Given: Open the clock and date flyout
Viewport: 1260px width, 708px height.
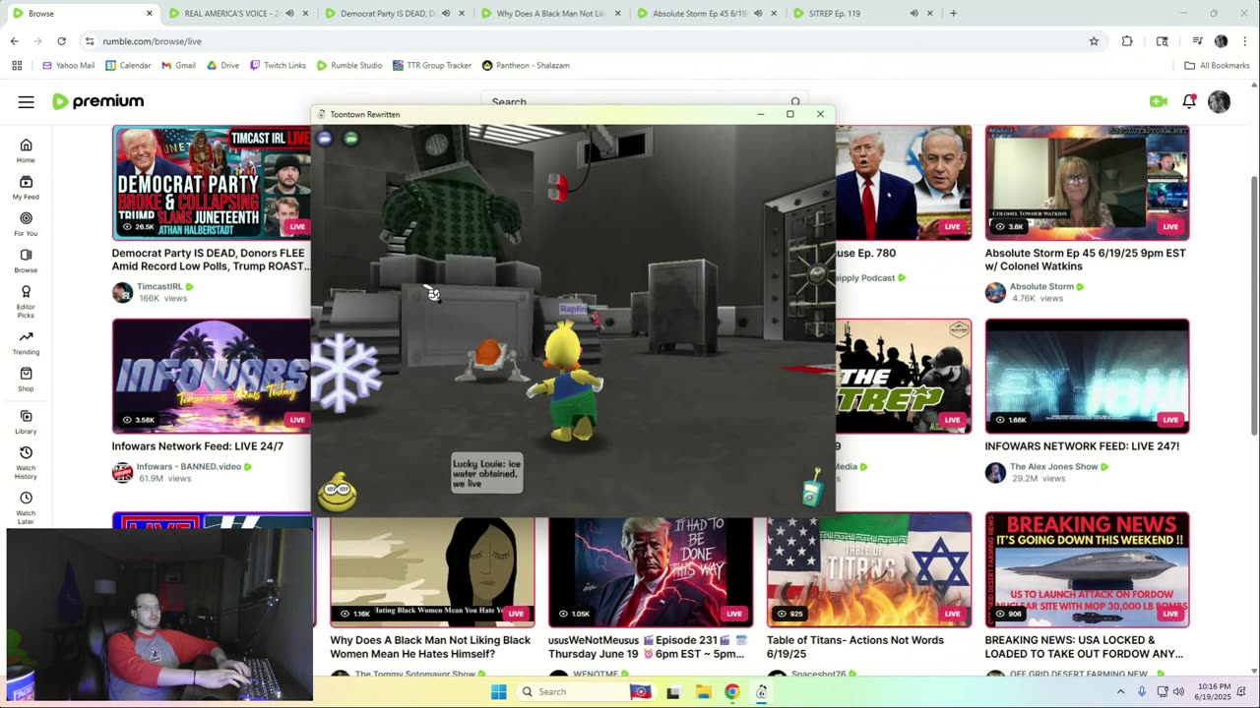Looking at the screenshot, I should coord(1211,691).
